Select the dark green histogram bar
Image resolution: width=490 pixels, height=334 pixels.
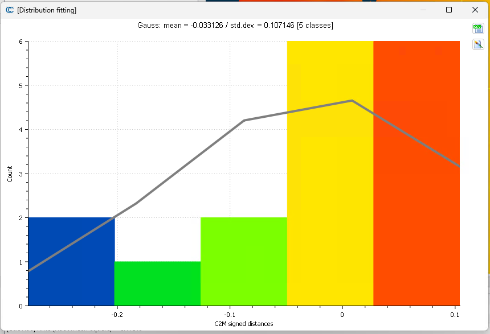point(157,283)
